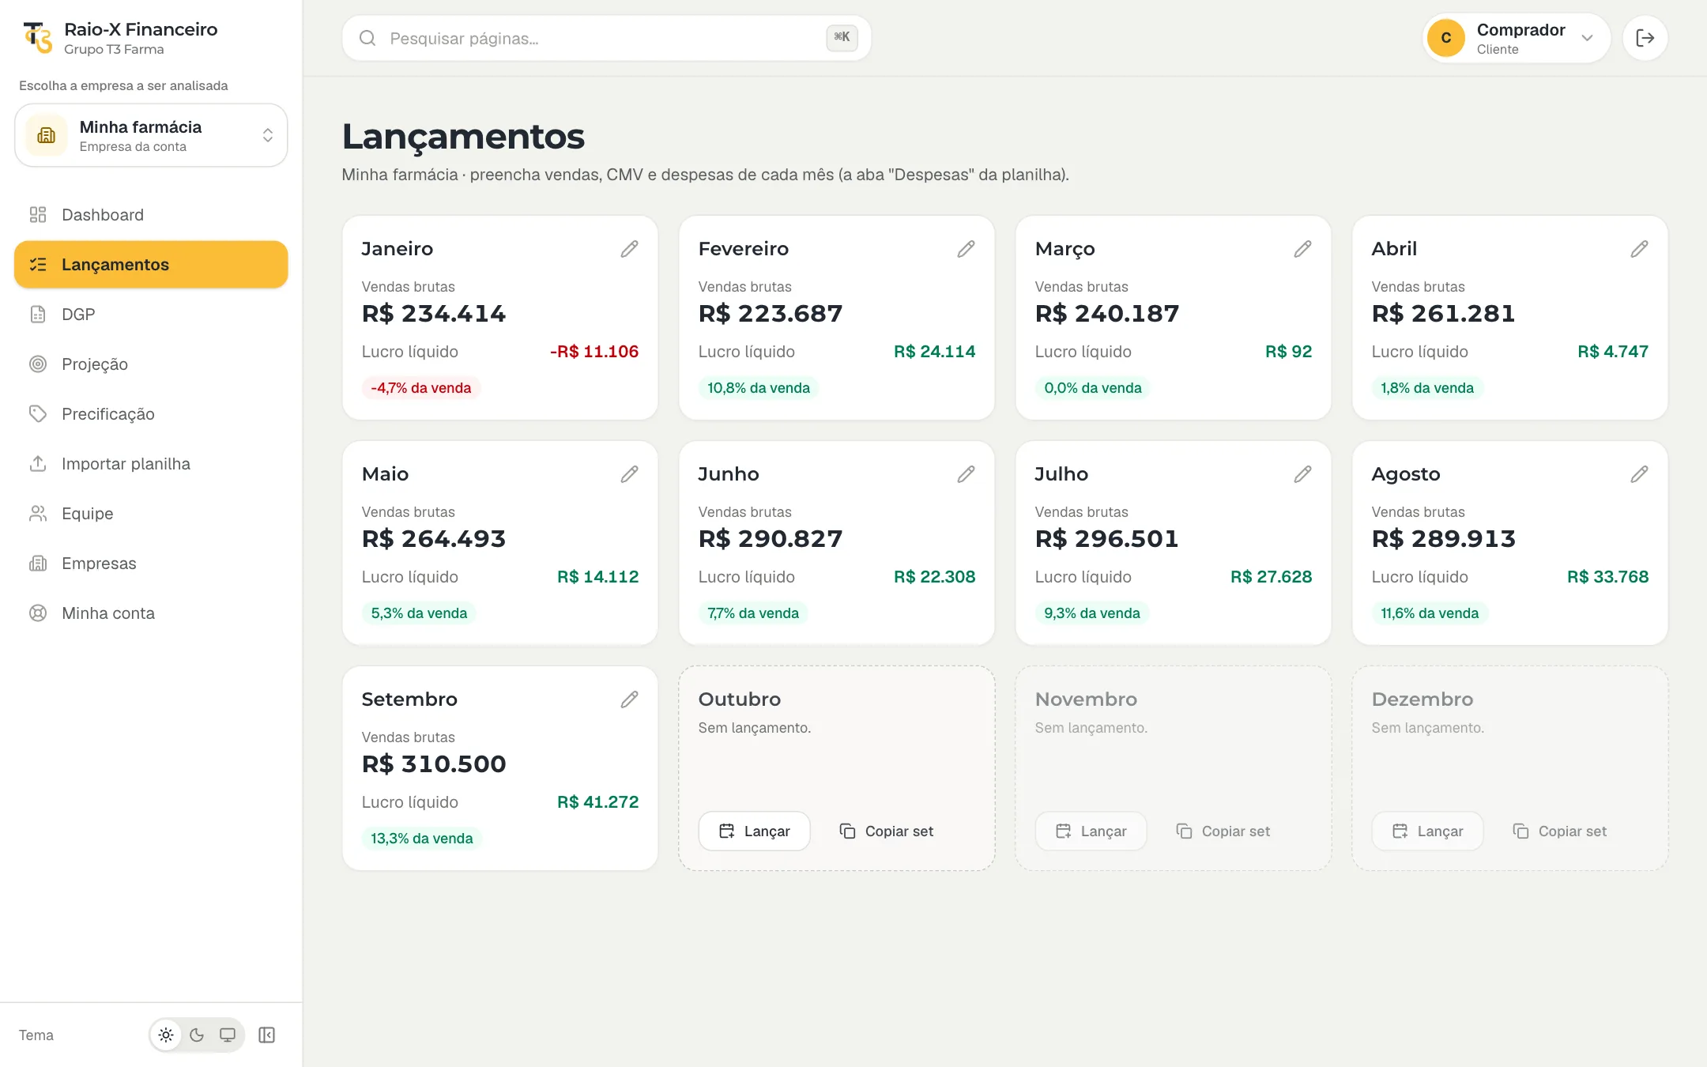
Task: Click the Setembro pencil edit icon
Action: 629,699
